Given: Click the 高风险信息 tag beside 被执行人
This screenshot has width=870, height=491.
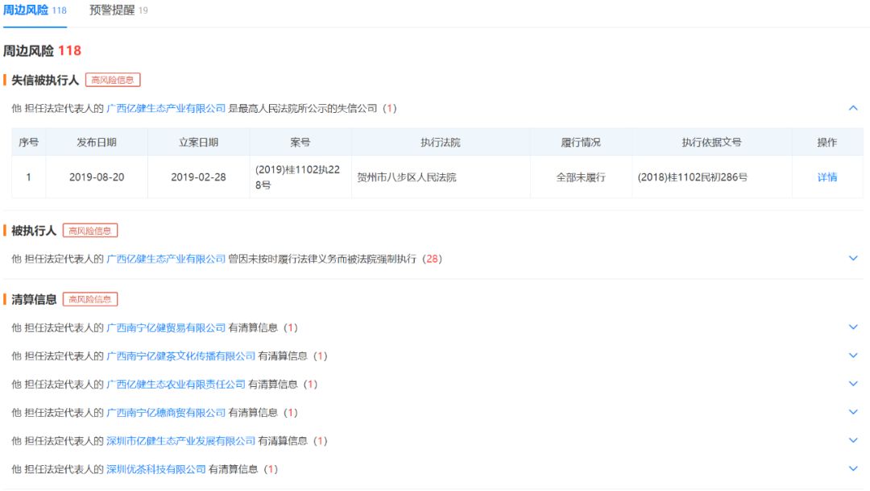Looking at the screenshot, I should [x=90, y=231].
